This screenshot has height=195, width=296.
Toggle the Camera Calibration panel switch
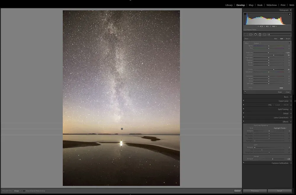point(244,163)
